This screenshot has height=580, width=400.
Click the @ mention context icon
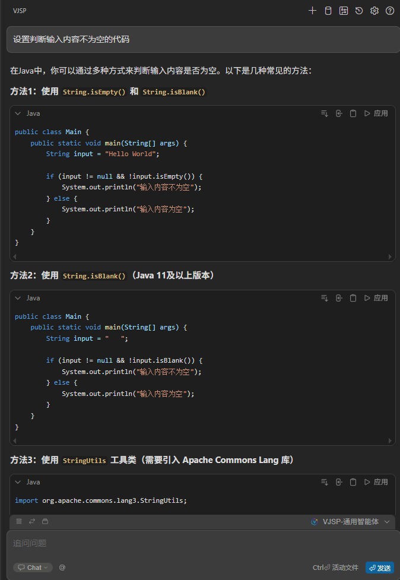tap(62, 568)
